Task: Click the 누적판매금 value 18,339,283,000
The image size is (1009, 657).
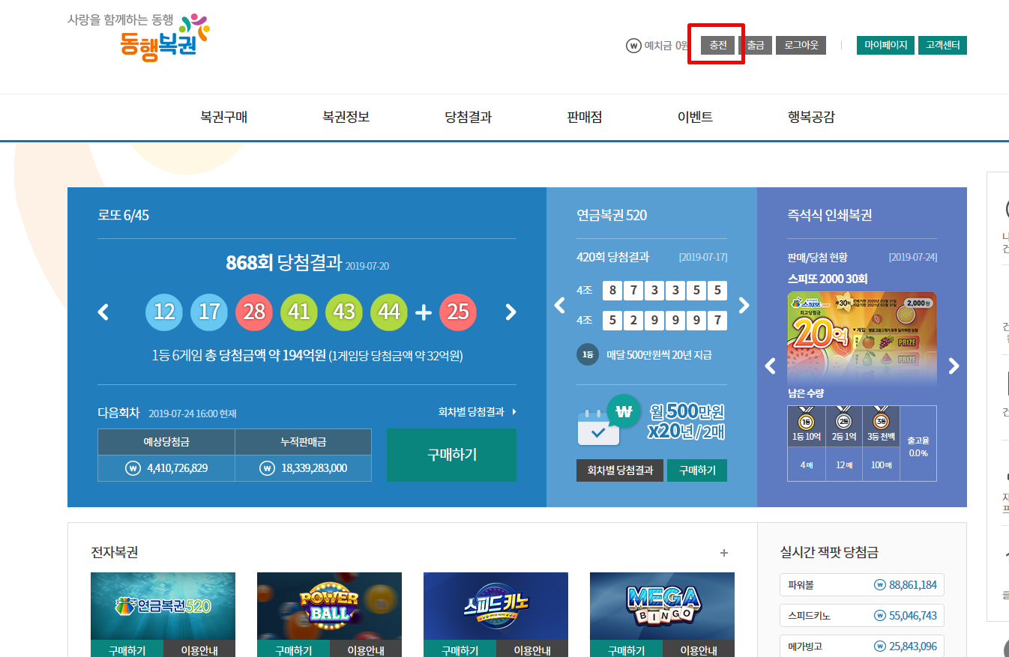Action: (x=313, y=468)
